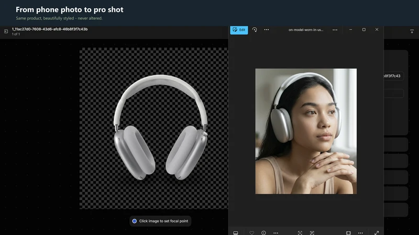Close the Photos viewer window
This screenshot has width=419, height=235.
[x=377, y=30]
